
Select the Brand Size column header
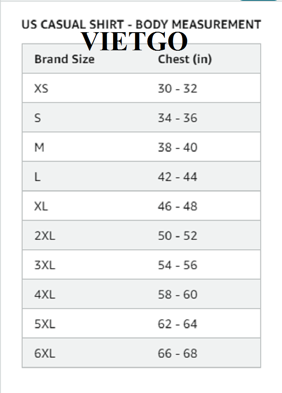coord(64,59)
